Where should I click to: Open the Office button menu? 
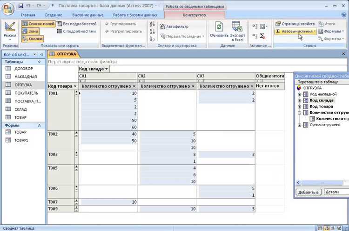tap(8, 9)
